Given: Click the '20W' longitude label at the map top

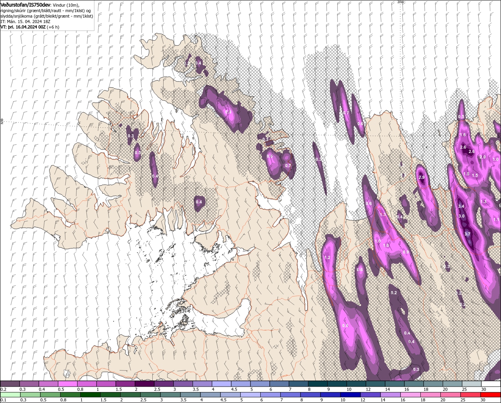Looking at the screenshot, I should click(x=400, y=2).
